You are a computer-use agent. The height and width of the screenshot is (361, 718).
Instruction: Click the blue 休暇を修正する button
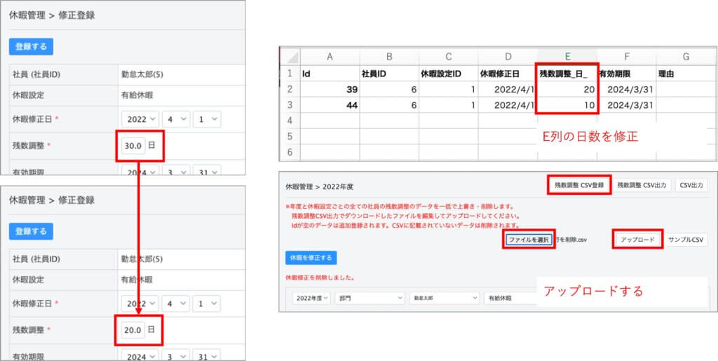pos(311,258)
